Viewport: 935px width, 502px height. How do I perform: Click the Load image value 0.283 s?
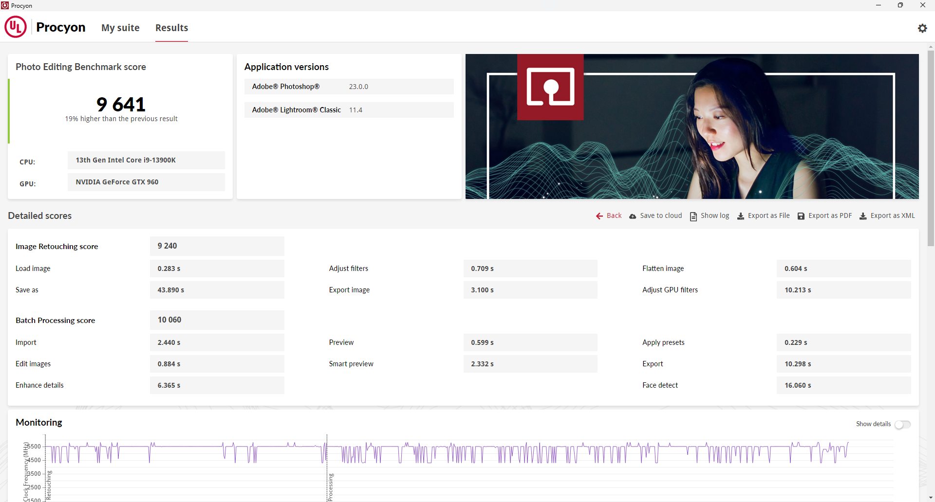tap(217, 269)
